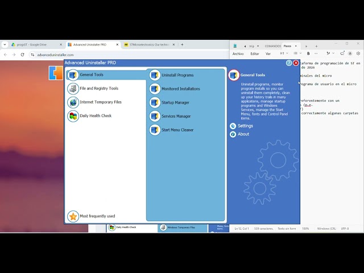364x273 pixels.
Task: Click site information icon in address bar
Action: pyautogui.click(x=32, y=55)
